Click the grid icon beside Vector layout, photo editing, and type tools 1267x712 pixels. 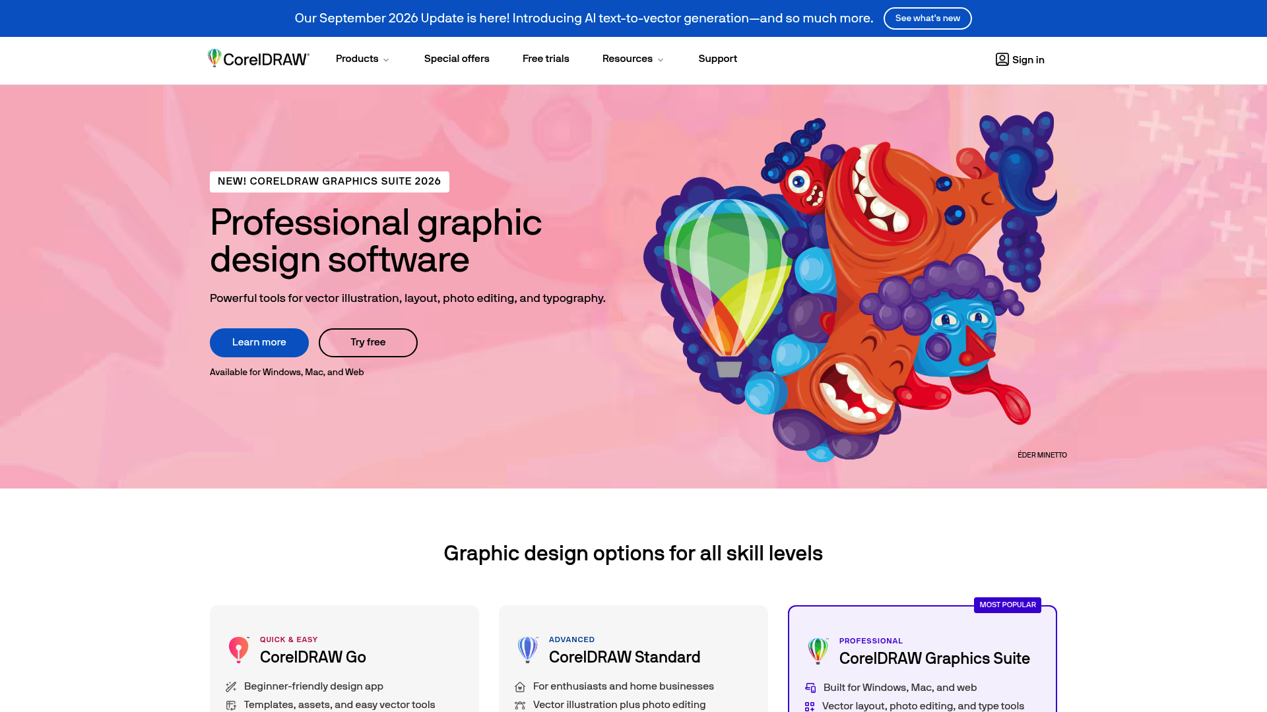(810, 707)
